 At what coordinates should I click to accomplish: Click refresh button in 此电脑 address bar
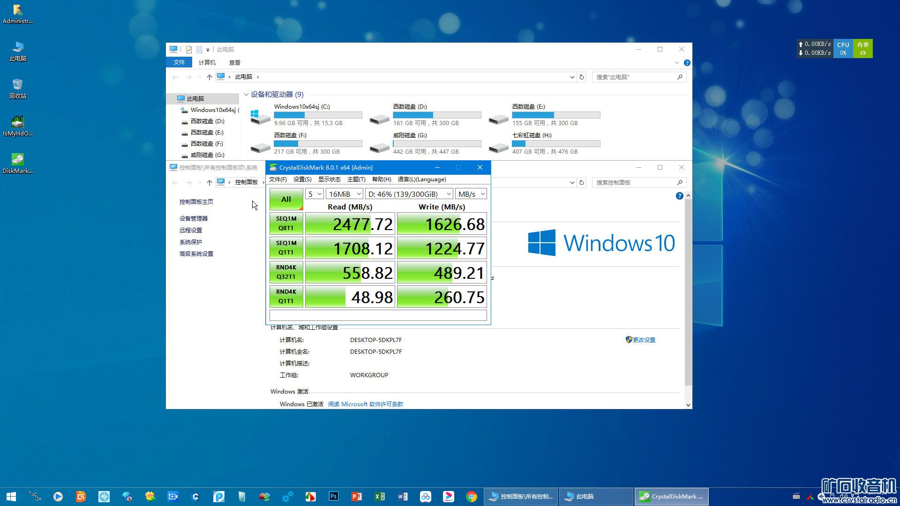(x=582, y=77)
